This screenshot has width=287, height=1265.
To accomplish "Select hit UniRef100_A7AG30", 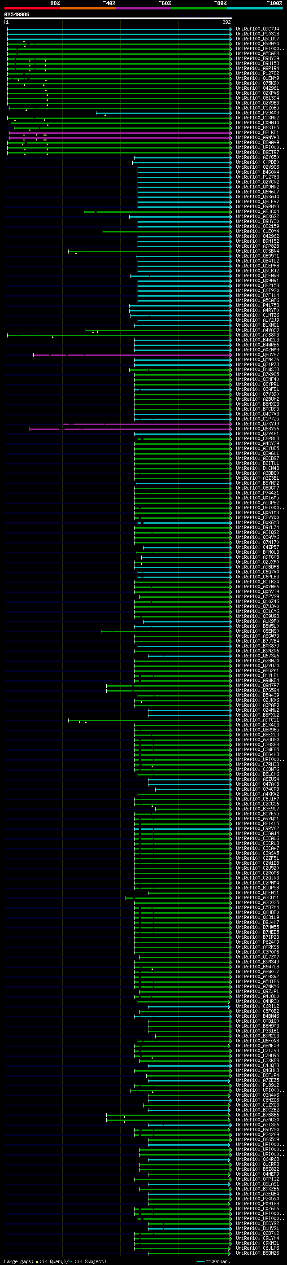I will coord(257,1120).
